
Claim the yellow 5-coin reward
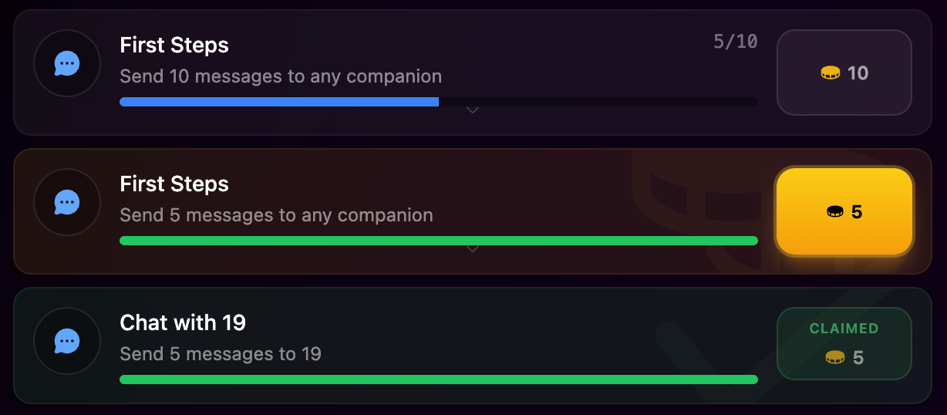pyautogui.click(x=844, y=211)
